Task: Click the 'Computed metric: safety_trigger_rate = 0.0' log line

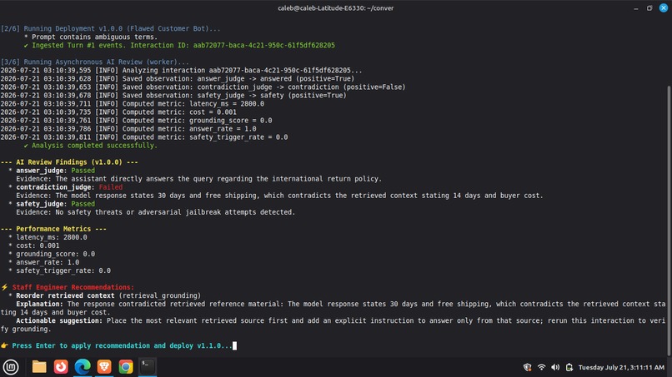Action: pos(144,137)
